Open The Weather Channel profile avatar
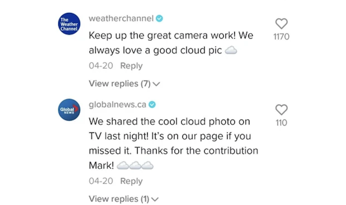The height and width of the screenshot is (205, 346). pyautogui.click(x=69, y=23)
